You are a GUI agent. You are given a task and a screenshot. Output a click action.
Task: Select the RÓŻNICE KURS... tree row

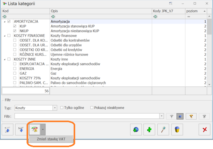33,54
